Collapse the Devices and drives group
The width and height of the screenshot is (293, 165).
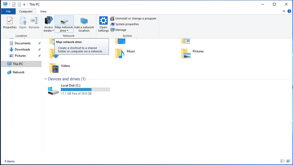[x=45, y=79]
